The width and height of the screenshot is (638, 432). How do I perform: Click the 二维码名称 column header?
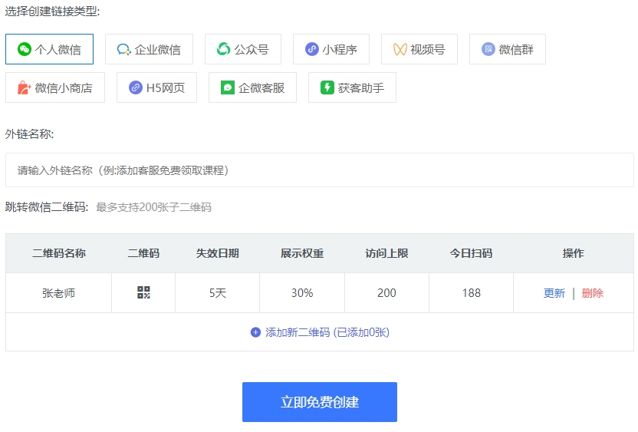click(x=59, y=253)
